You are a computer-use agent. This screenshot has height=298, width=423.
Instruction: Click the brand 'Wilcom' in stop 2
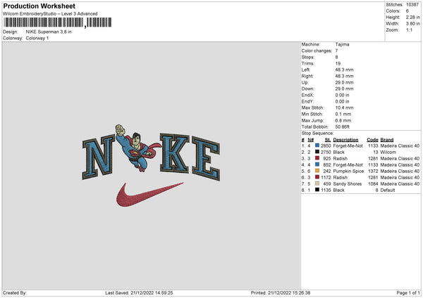click(388, 153)
